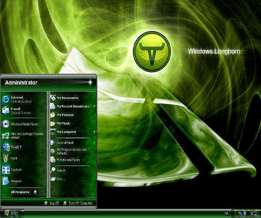Click the Longhorn bull logo on desktop

tap(152, 51)
